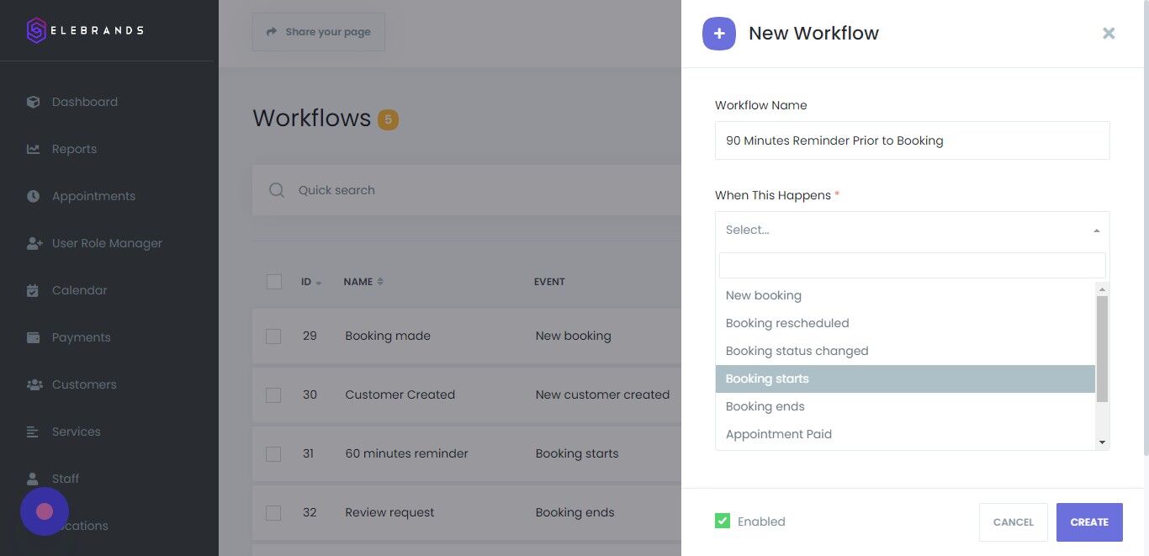Choose Booking rescheduled option
Screen dimensions: 1149x556
[x=905, y=323]
